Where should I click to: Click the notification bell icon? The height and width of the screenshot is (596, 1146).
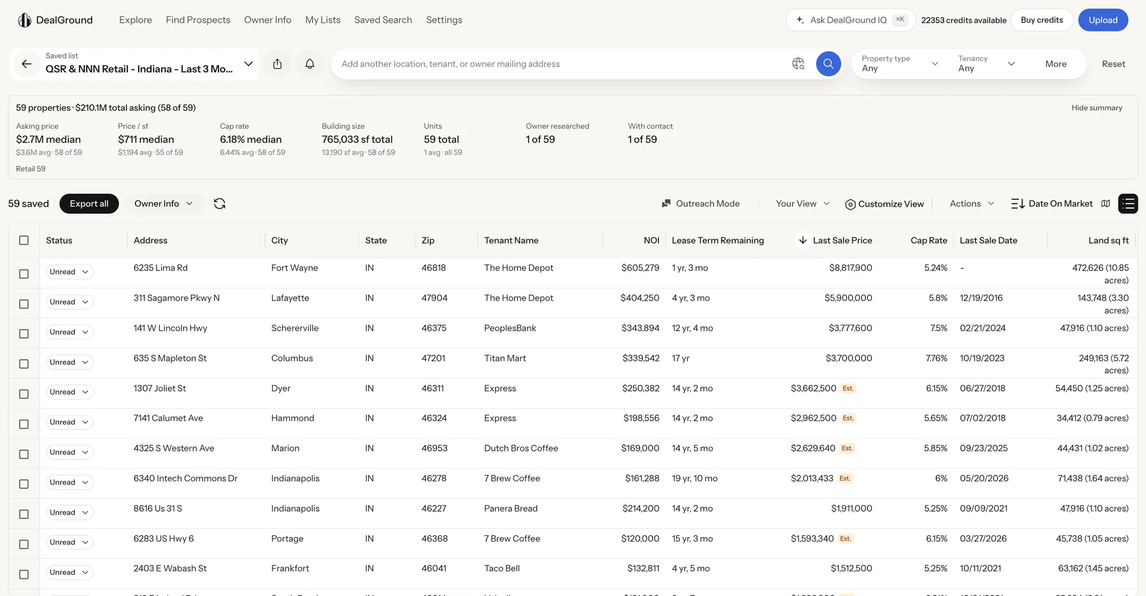tap(309, 64)
